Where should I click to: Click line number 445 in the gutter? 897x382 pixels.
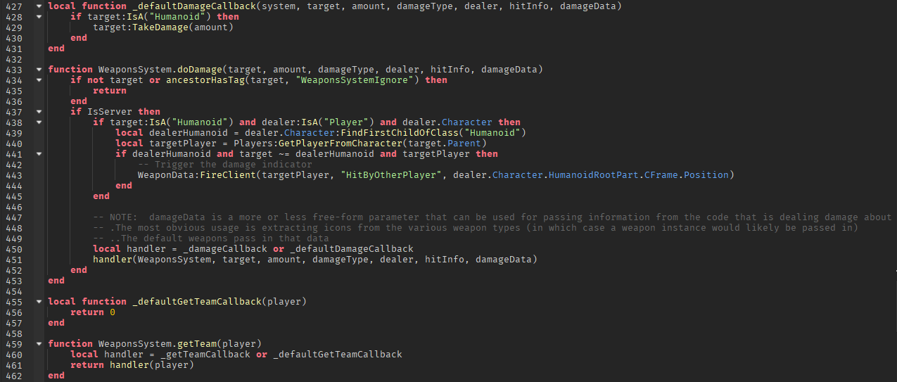(x=15, y=196)
